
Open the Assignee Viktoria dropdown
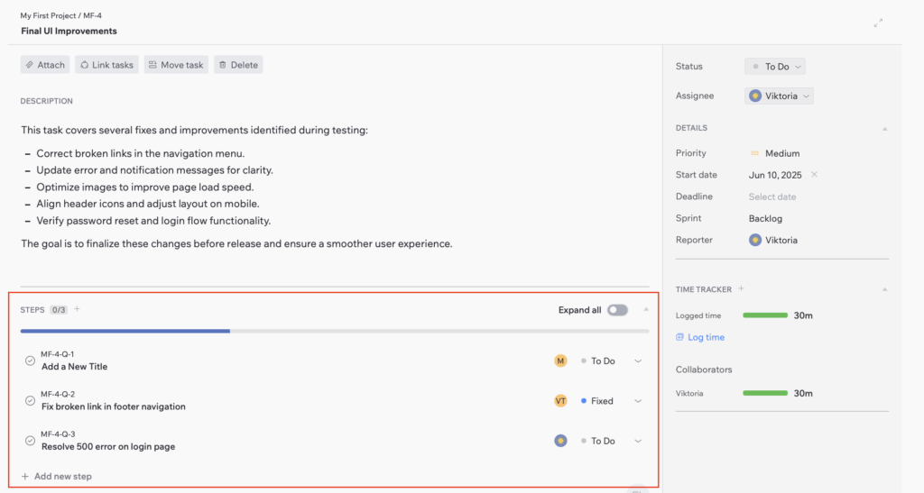780,96
